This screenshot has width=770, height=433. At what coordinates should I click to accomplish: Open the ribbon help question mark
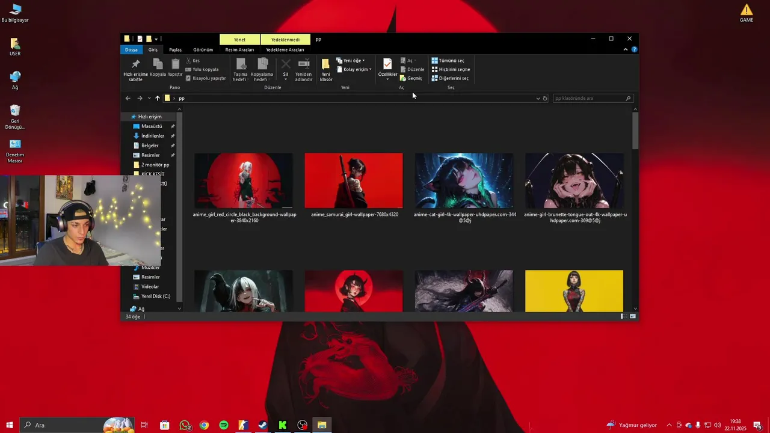pos(634,49)
